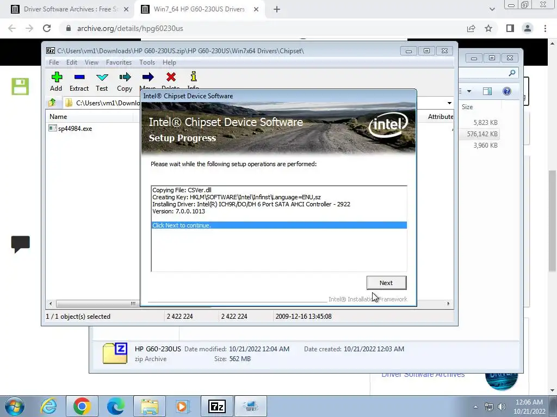The height and width of the screenshot is (417, 557).
Task: Click the taskbar clock 12:06 AM
Action: click(529, 402)
